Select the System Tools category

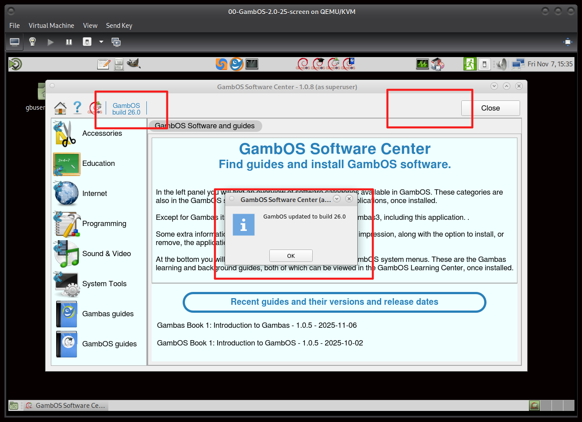coord(66,284)
